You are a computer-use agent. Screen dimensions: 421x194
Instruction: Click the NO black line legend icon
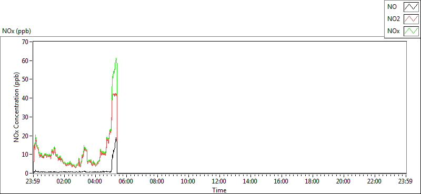click(x=412, y=7)
